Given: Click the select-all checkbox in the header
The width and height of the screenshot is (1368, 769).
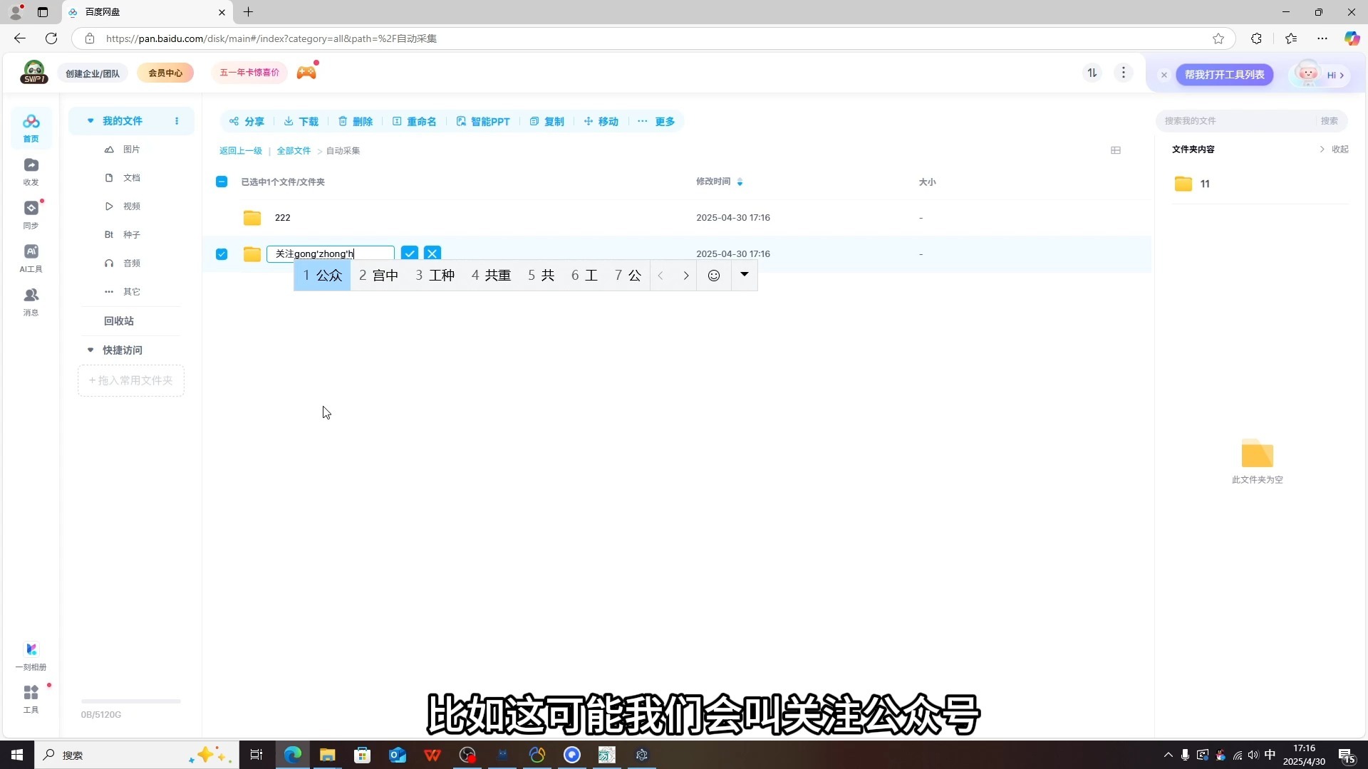Looking at the screenshot, I should (x=222, y=182).
